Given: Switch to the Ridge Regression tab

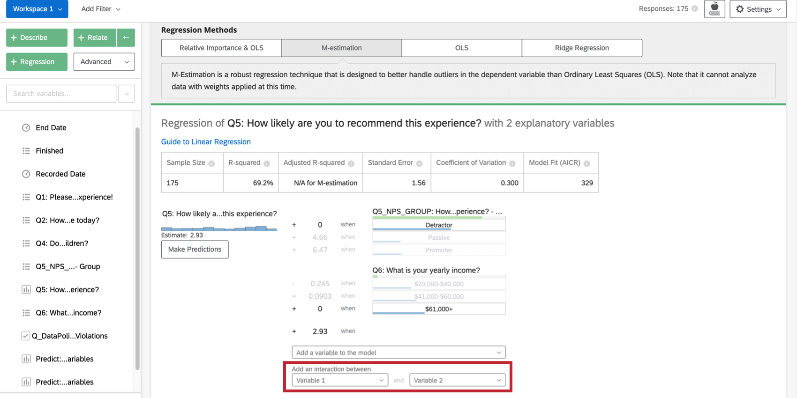Looking at the screenshot, I should [x=581, y=48].
